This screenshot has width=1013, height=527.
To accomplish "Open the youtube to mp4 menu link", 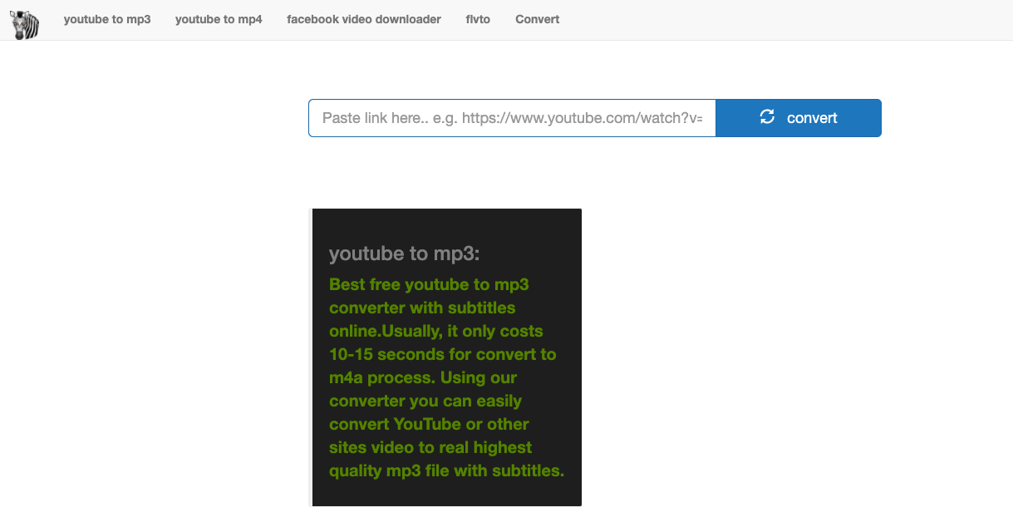I will [x=219, y=19].
